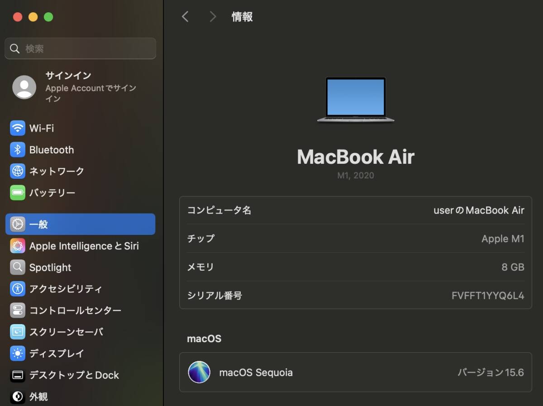Click the シリアル番号 label

tap(214, 296)
